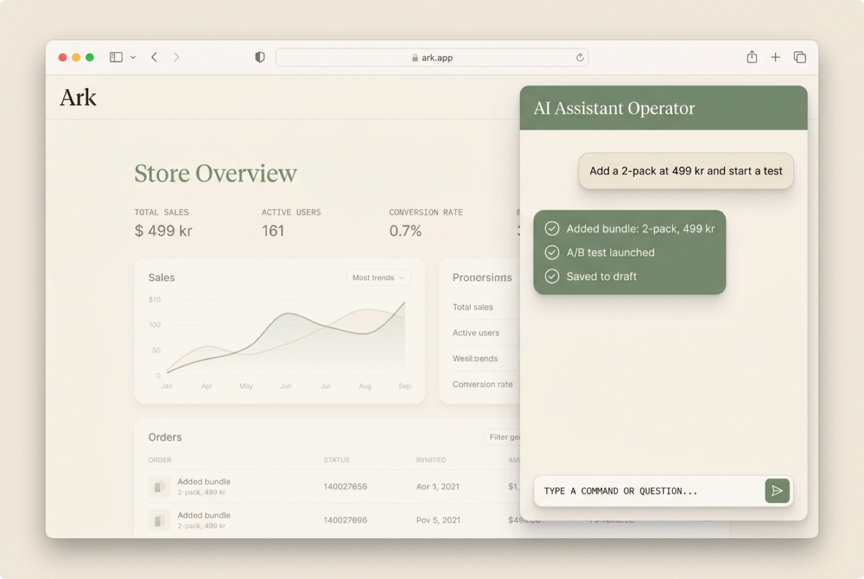The width and height of the screenshot is (864, 579).
Task: Select Conversion rate in the side card
Action: 483,384
